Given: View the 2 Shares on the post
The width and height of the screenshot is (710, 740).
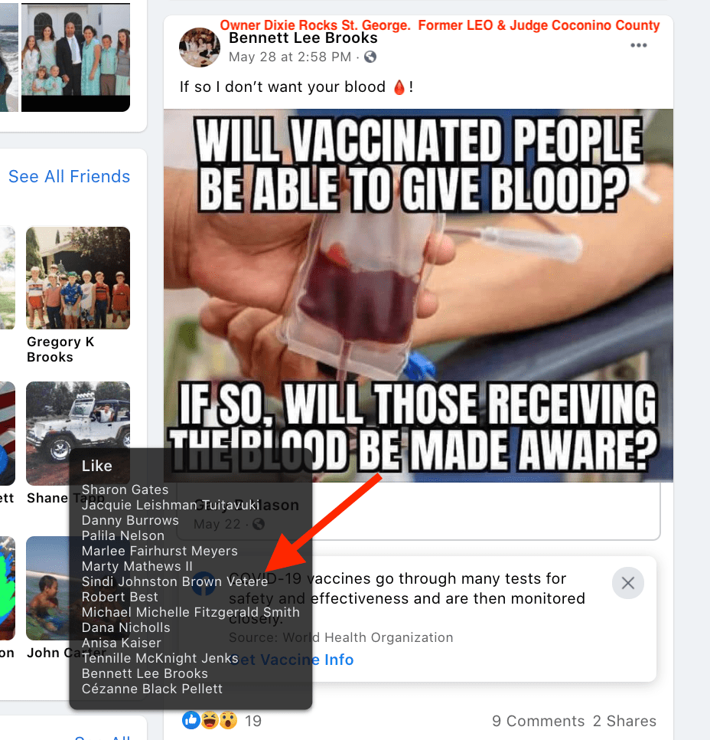Looking at the screenshot, I should 624,721.
